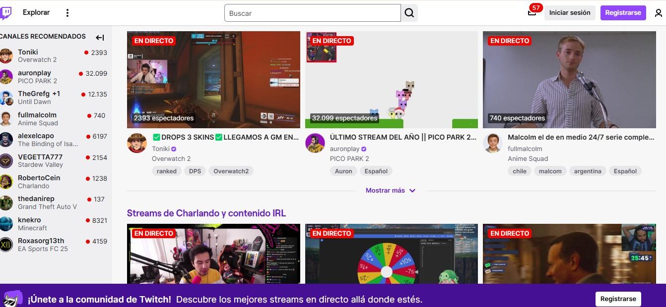This screenshot has width=666, height=307.
Task: Click the Twitch logo home icon
Action: (x=6, y=13)
